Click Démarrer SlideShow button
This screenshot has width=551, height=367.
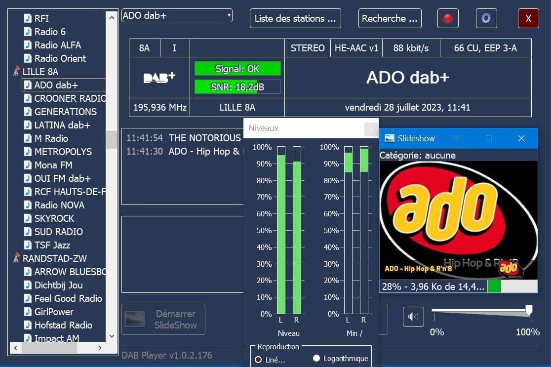click(163, 319)
